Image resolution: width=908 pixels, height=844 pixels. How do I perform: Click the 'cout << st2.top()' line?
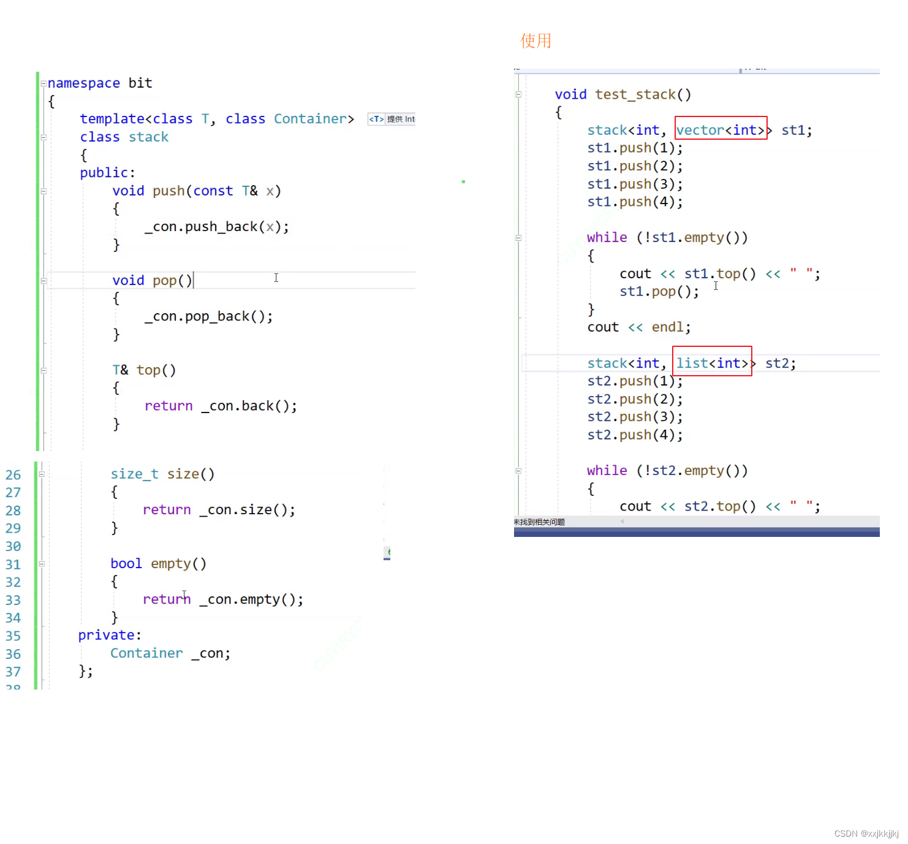coord(720,506)
